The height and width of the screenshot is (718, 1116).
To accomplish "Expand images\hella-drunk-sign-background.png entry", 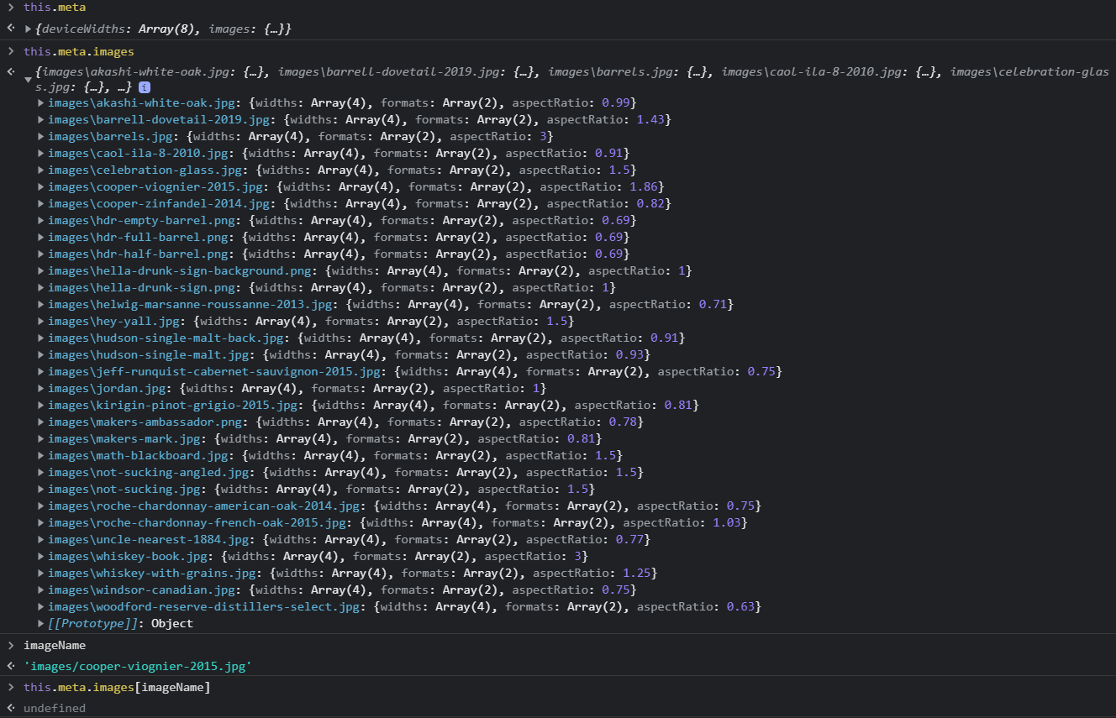I will (x=41, y=270).
